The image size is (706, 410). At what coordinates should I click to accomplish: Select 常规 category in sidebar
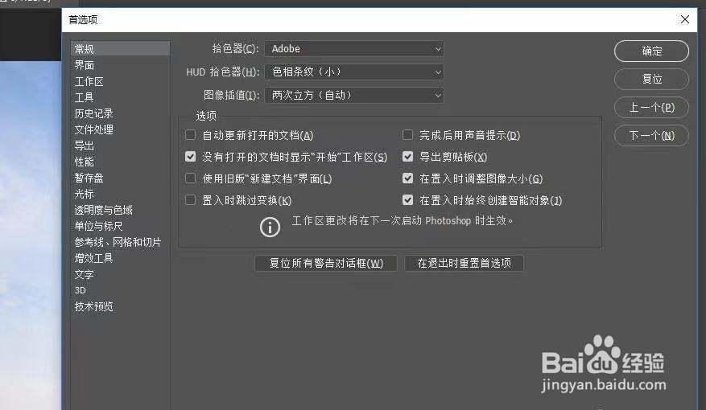tap(120, 48)
